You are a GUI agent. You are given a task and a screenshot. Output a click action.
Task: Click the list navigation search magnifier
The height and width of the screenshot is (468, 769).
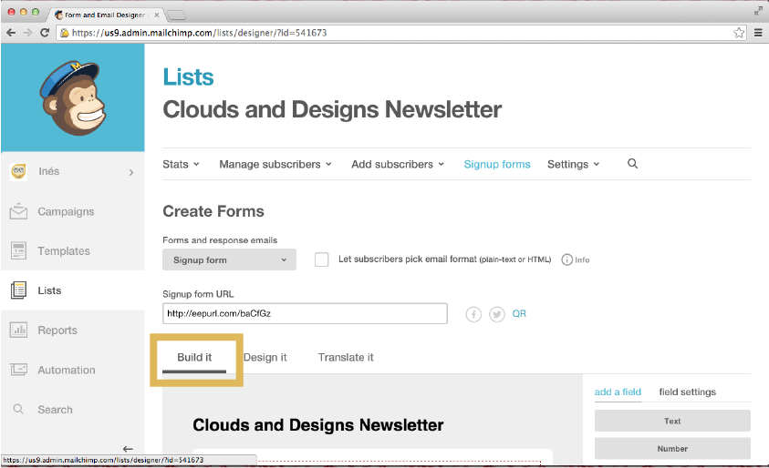(633, 164)
